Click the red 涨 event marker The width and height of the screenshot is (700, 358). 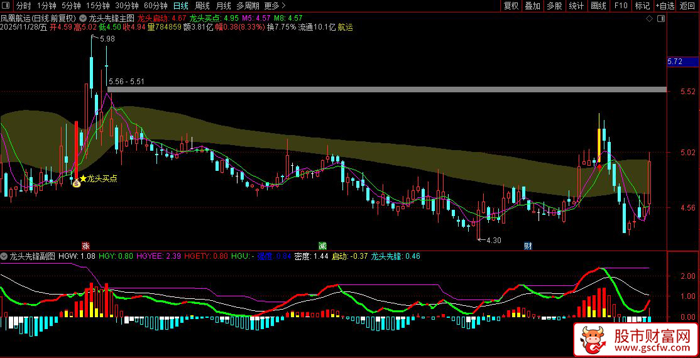85,246
